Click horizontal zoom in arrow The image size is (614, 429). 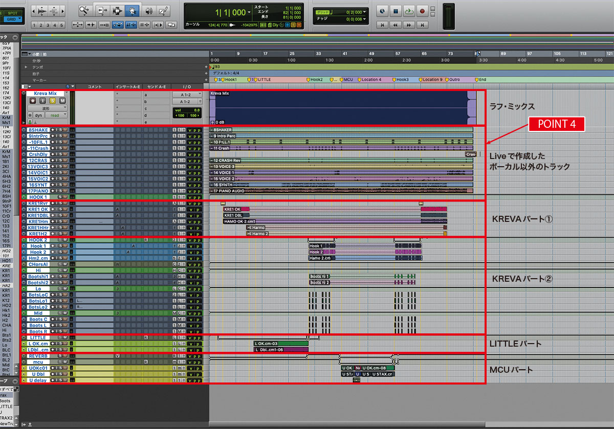click(63, 11)
